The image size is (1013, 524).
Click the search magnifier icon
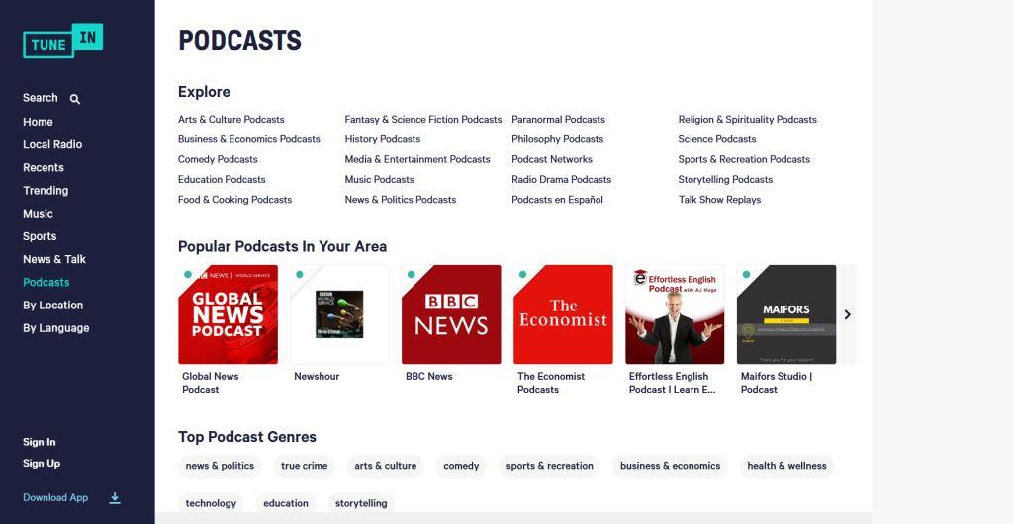tap(75, 99)
